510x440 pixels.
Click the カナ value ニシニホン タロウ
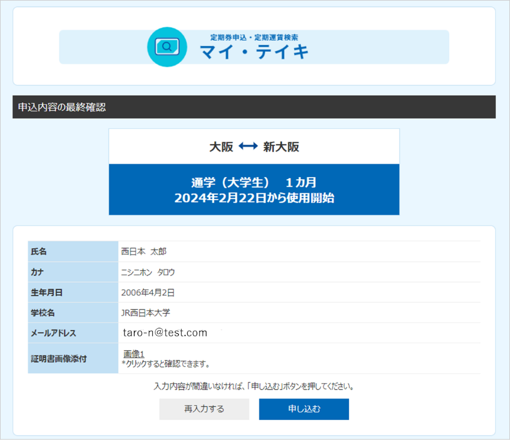148,272
